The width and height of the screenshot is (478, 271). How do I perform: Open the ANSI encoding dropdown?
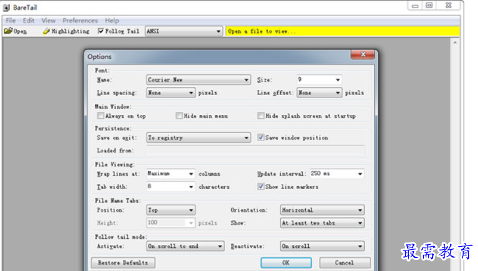pos(184,31)
